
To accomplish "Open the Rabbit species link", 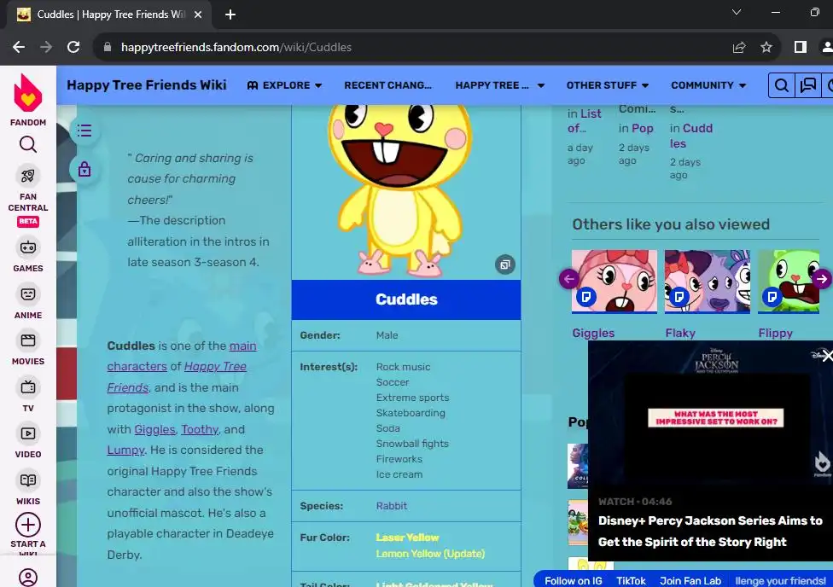I will [392, 506].
